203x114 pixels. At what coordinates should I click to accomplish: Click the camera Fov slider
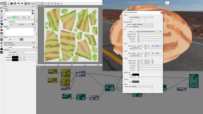point(151,65)
